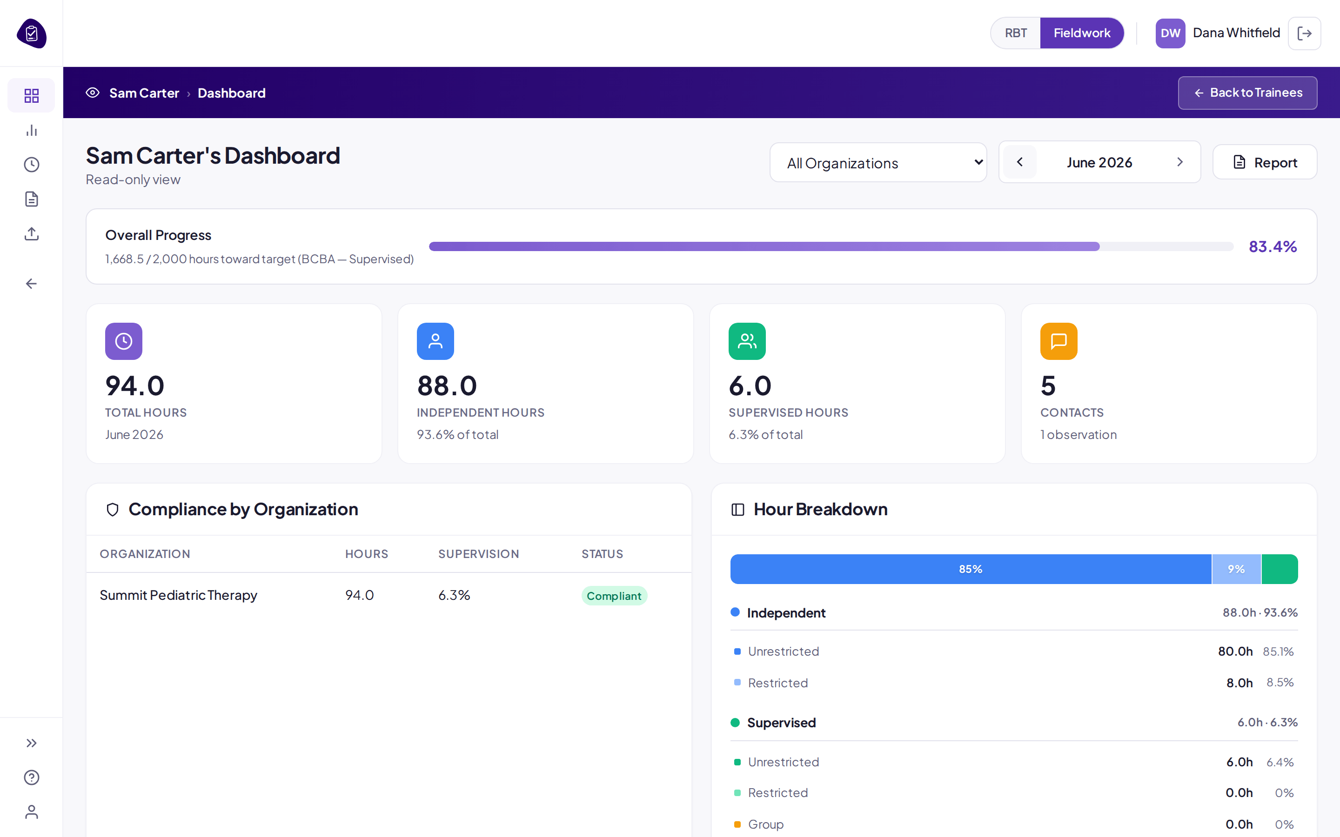This screenshot has width=1340, height=837.
Task: Click the 5 Contacts value
Action: coord(1048,386)
